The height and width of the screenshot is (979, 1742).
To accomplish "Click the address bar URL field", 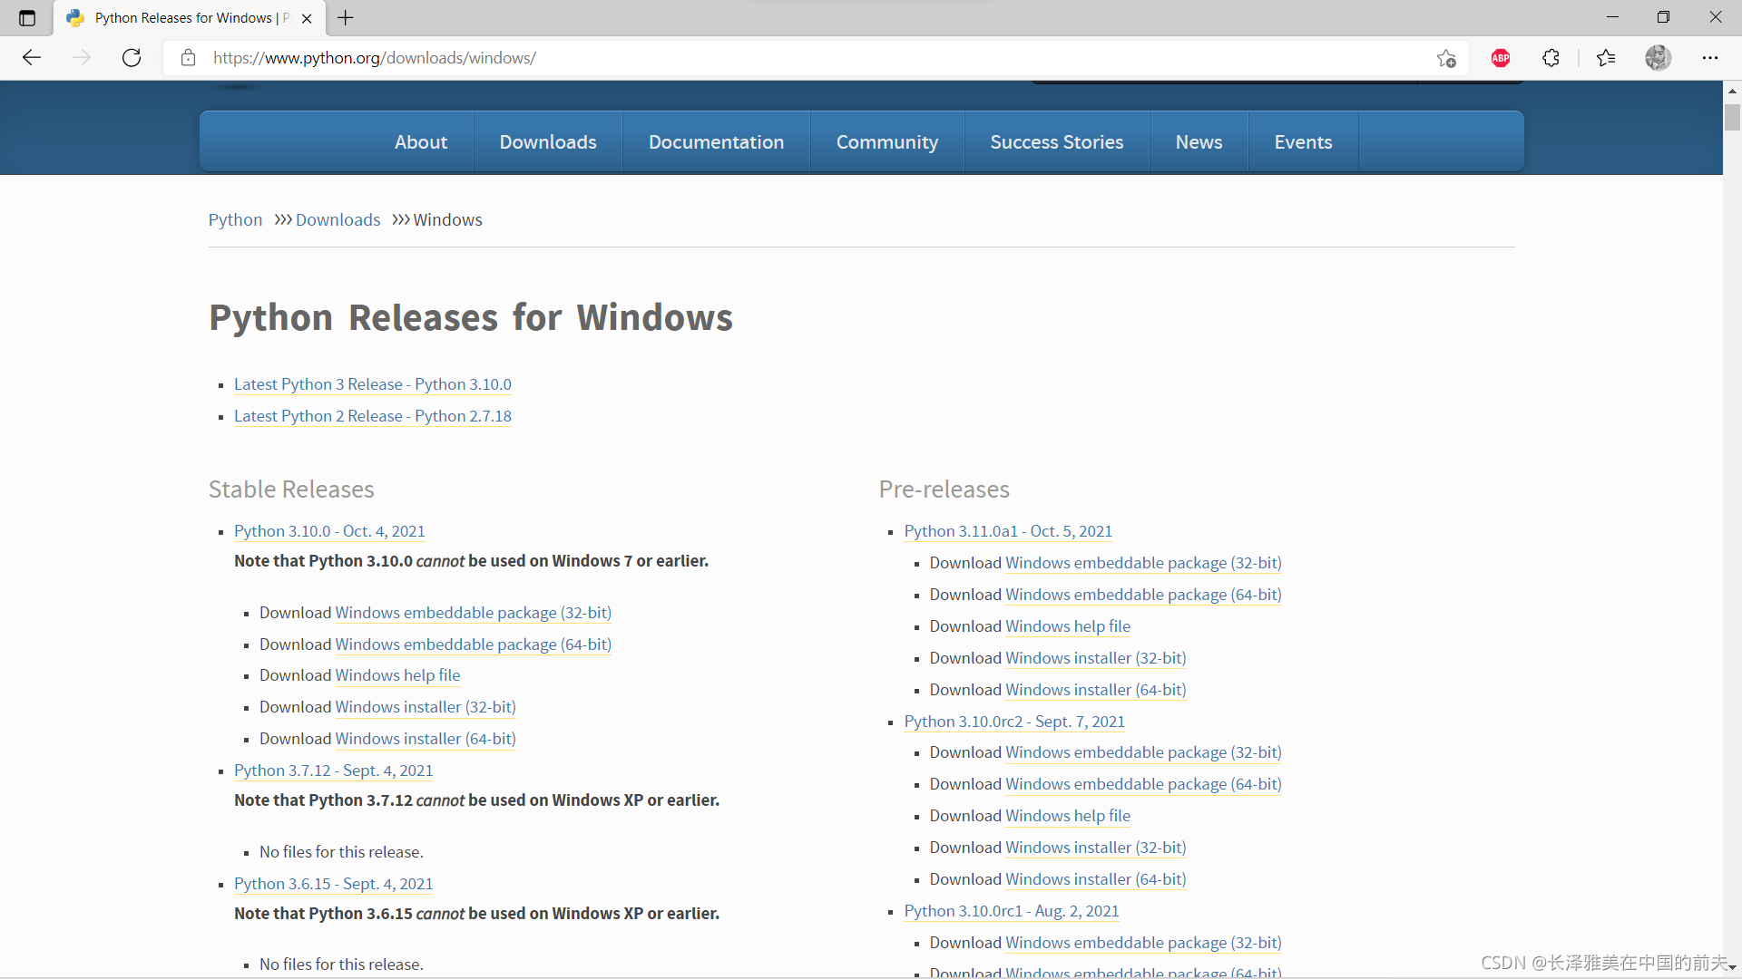I will click(x=817, y=58).
